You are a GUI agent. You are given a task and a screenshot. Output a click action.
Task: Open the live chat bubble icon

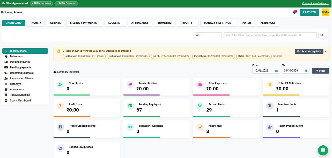click(323, 150)
